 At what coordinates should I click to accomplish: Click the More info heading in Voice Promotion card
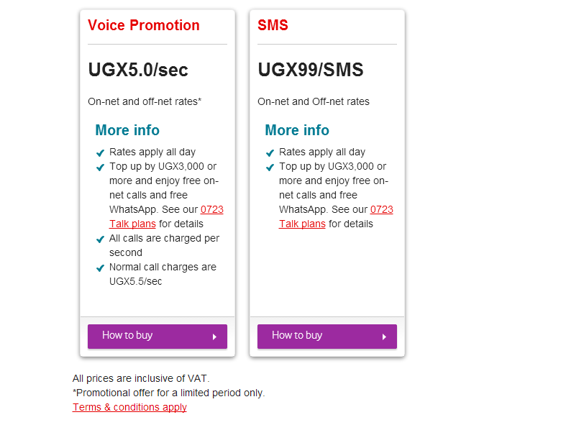point(127,130)
